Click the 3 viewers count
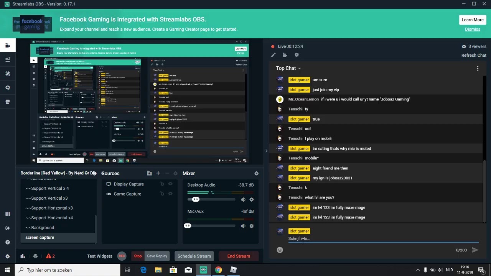Image resolution: width=491 pixels, height=276 pixels. coord(474,46)
